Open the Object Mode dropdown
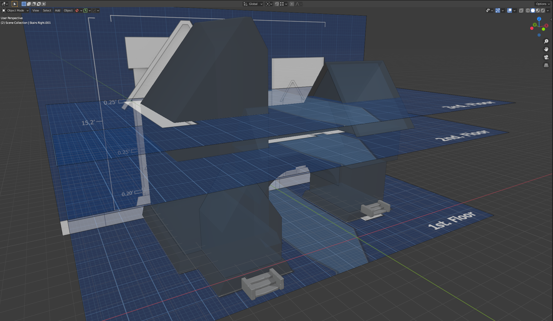The width and height of the screenshot is (553, 321). click(15, 10)
